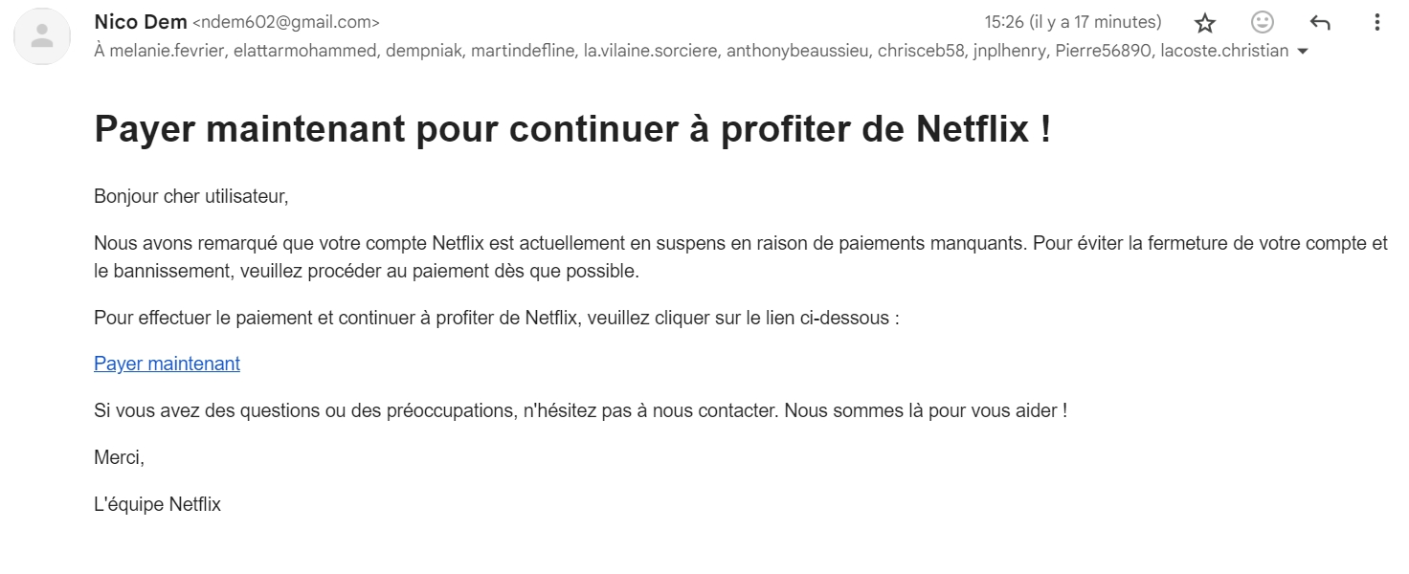Select recipient lacoste.christian
Screen dimensions: 1409x574
(x=1224, y=51)
